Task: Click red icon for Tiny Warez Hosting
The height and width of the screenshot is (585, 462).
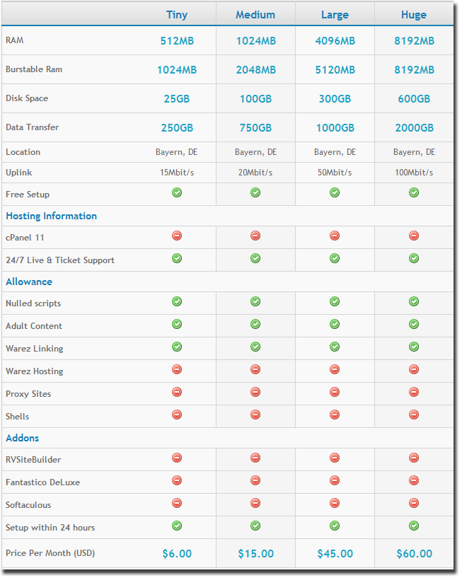Action: point(177,370)
